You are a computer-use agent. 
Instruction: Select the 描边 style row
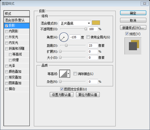[x=17, y=89]
